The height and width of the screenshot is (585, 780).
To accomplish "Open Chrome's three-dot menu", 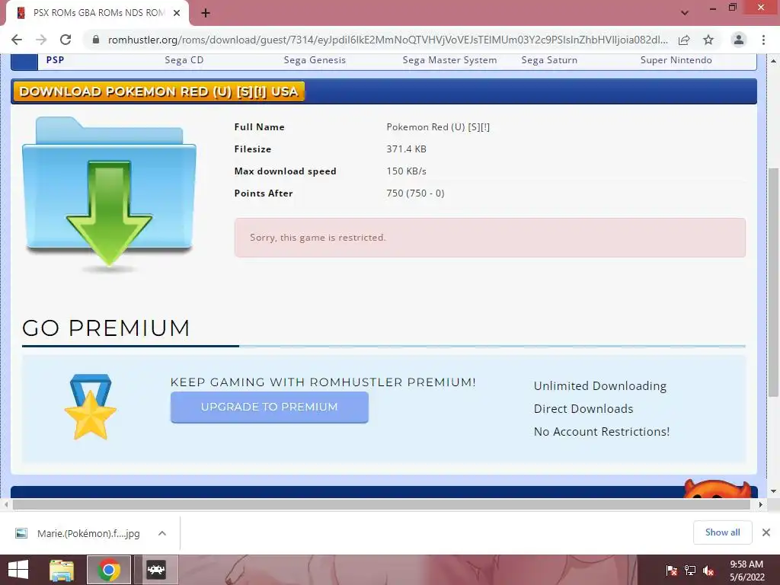I will (x=763, y=40).
